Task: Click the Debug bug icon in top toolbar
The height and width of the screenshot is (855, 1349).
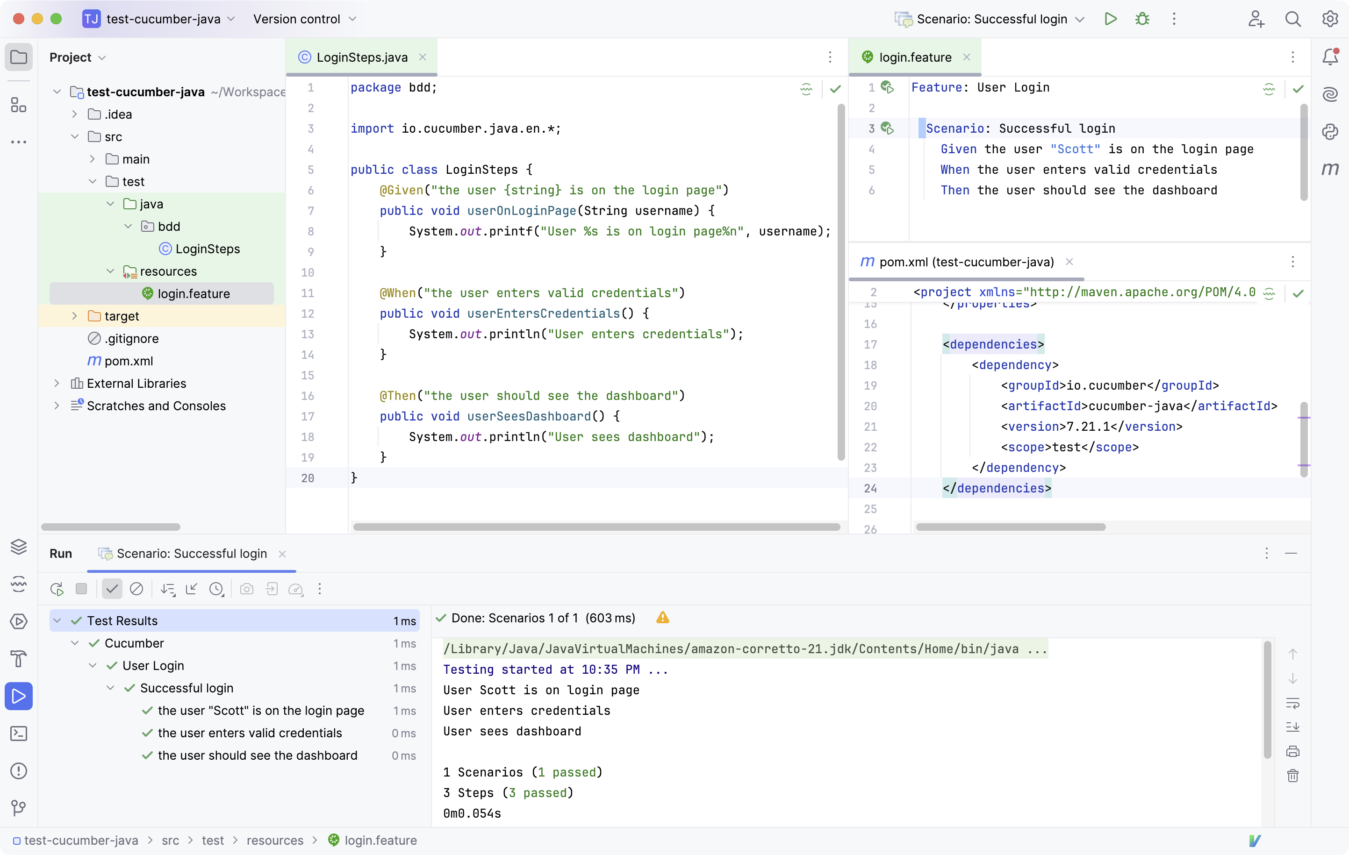Action: [x=1142, y=19]
